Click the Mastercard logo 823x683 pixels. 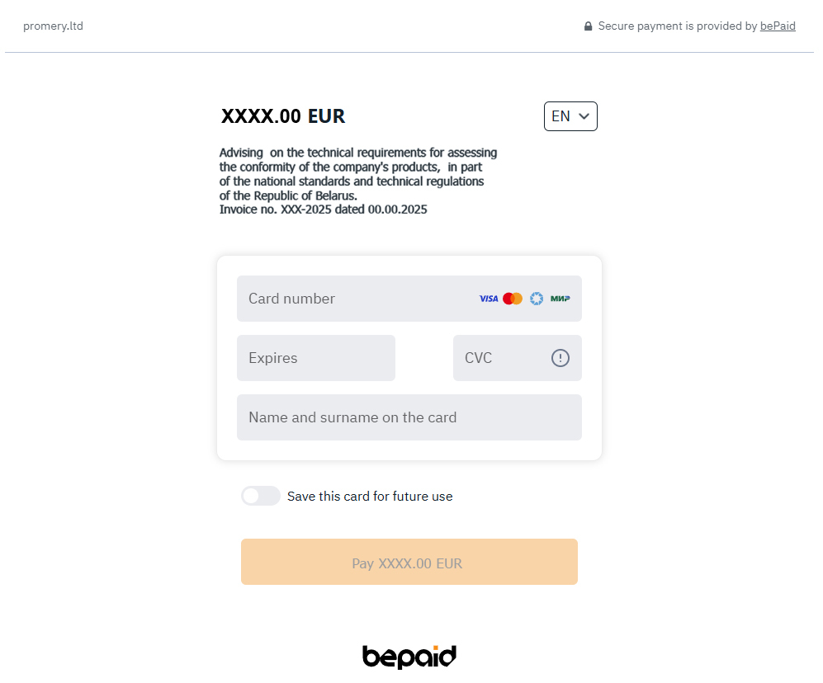[x=513, y=299]
